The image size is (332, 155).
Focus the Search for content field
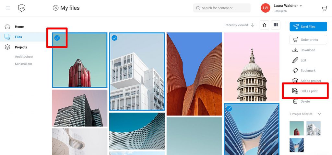(x=222, y=8)
